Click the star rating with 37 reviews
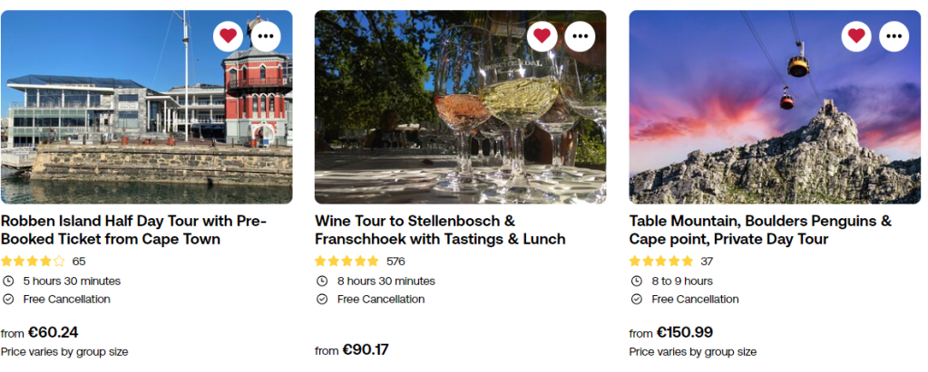The width and height of the screenshot is (928, 372). tap(661, 262)
